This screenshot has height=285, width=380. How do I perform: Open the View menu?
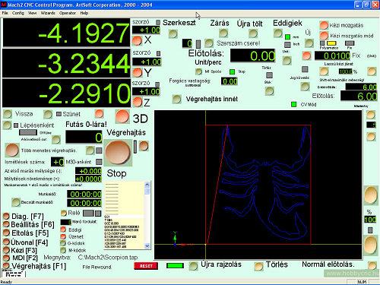[32, 13]
